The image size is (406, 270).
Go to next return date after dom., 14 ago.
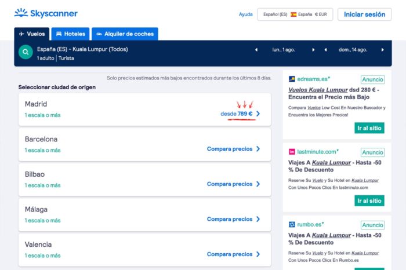pos(382,50)
